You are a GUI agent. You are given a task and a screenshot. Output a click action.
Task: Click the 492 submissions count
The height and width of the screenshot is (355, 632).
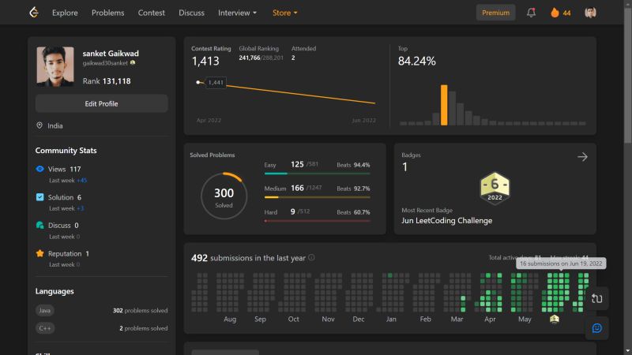(x=199, y=258)
